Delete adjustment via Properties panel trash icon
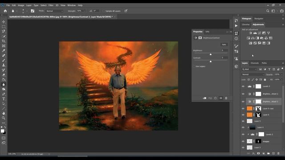Screen dimensions: 285x160 226,98
